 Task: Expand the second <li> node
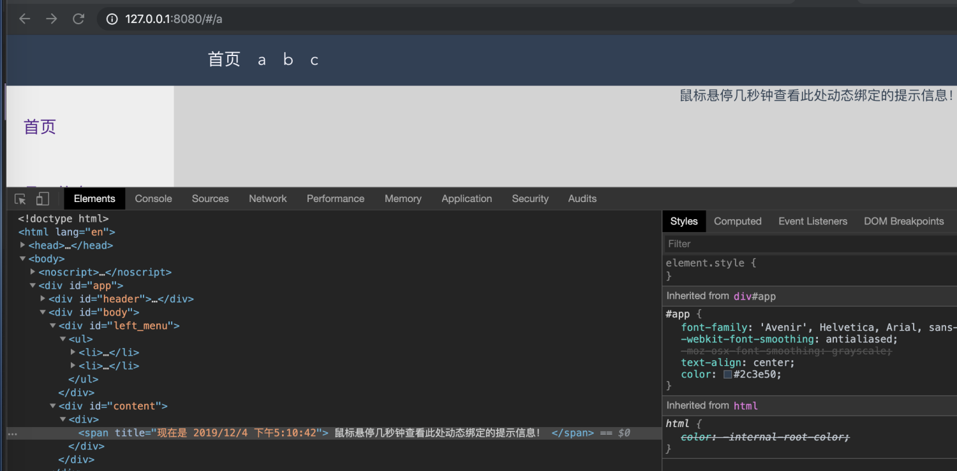point(73,365)
